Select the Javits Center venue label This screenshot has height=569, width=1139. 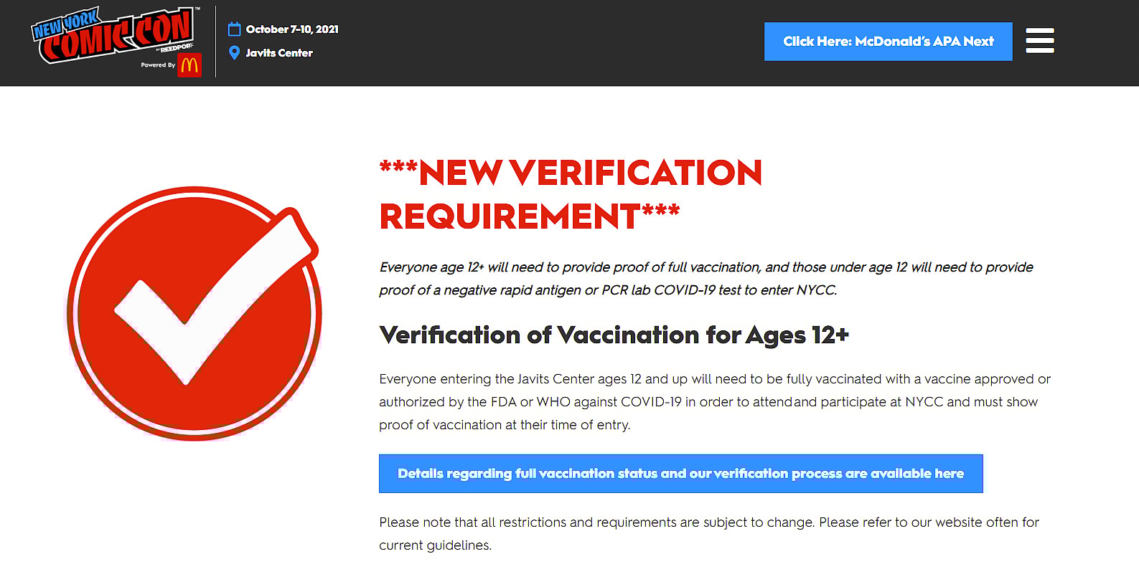tap(279, 53)
